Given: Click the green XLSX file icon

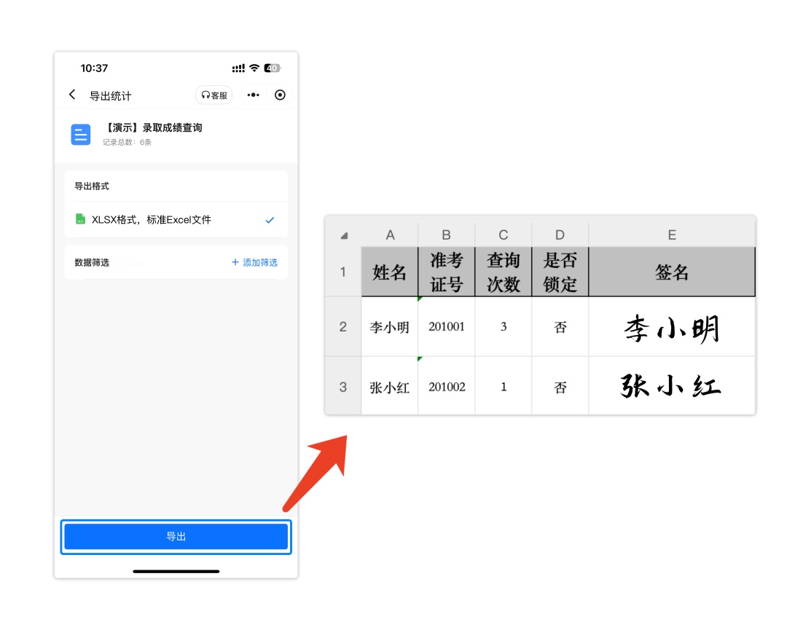Looking at the screenshot, I should pos(80,219).
